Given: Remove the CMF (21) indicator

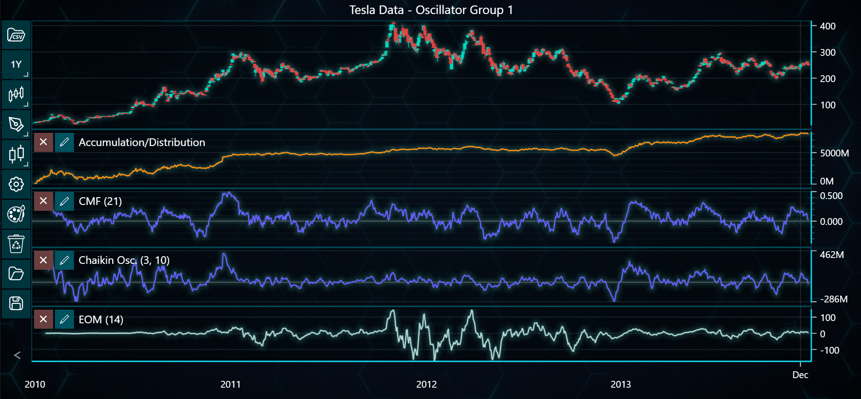Looking at the screenshot, I should 44,201.
